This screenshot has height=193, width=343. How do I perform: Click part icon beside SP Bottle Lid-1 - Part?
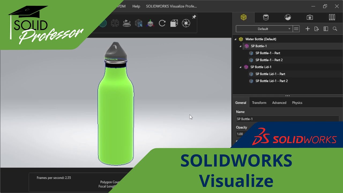(251, 74)
